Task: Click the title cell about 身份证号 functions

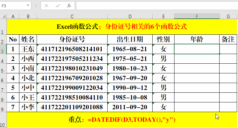Action: pyautogui.click(x=122, y=27)
